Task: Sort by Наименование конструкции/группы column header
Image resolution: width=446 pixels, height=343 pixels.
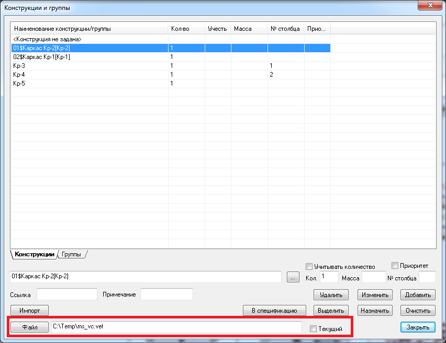Action: pos(89,29)
